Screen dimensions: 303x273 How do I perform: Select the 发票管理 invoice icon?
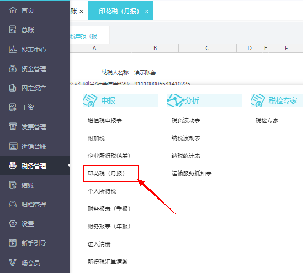[13, 127]
